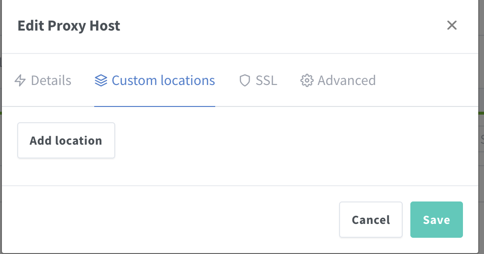This screenshot has height=254, width=484.
Task: Cancel editing the proxy host
Action: 371,220
